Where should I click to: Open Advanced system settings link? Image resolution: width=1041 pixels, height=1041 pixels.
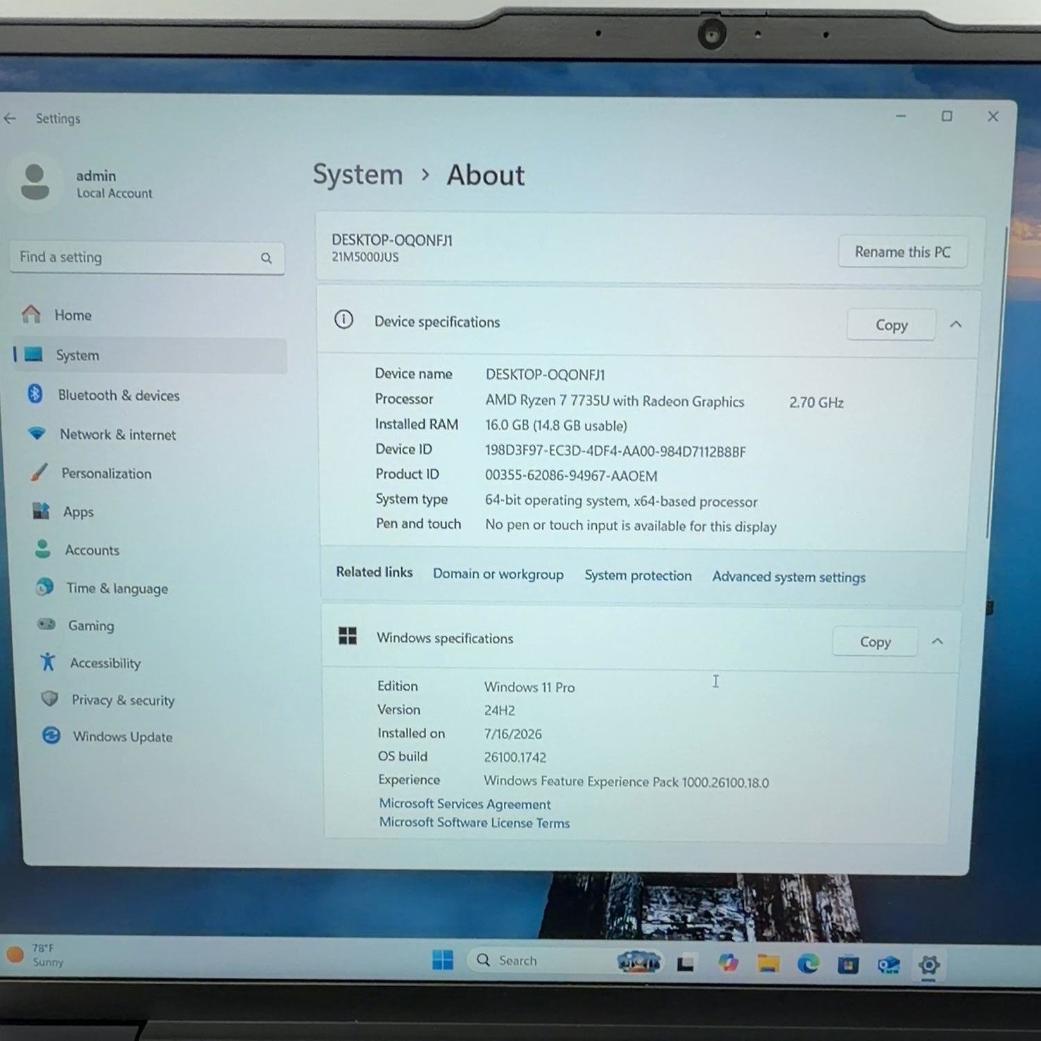(x=788, y=577)
